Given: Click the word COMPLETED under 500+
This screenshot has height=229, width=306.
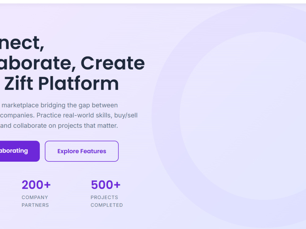Looking at the screenshot, I should pos(106,205).
